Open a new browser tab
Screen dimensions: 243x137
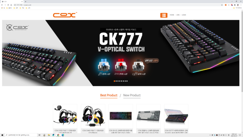coord(25,2)
